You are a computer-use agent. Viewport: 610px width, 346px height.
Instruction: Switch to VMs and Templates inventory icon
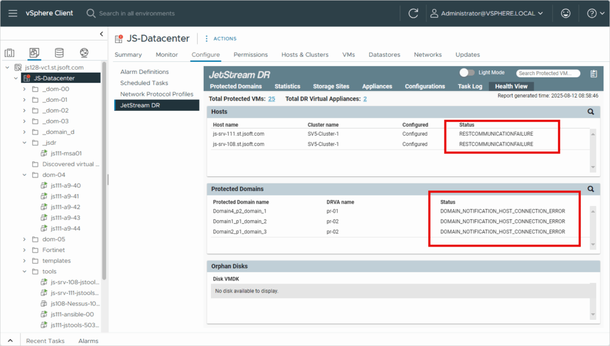pyautogui.click(x=34, y=53)
